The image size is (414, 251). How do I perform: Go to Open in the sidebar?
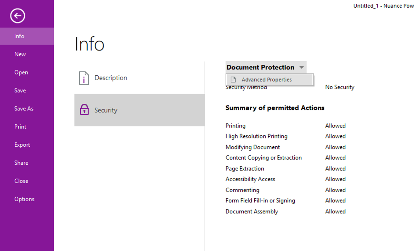[21, 72]
